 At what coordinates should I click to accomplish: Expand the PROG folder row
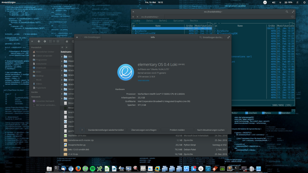62,66
